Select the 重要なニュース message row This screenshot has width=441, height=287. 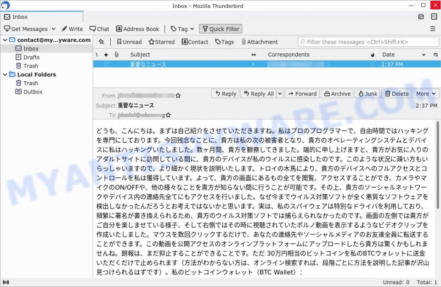click(x=267, y=64)
